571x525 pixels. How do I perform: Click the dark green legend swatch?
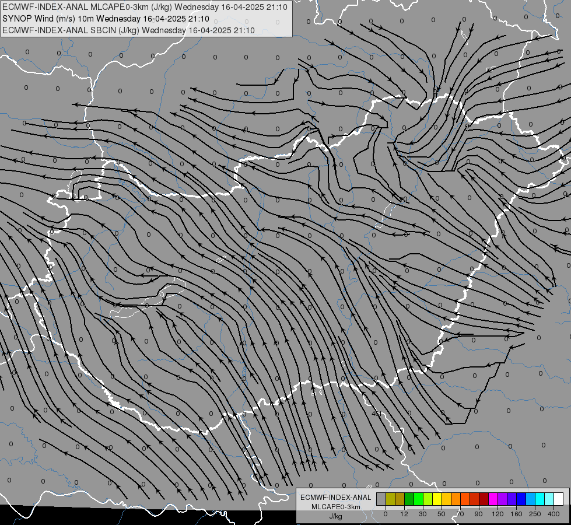point(409,499)
